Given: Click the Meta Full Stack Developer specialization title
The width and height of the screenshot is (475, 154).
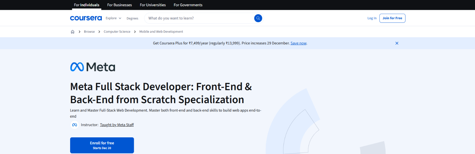Looking at the screenshot, I should coord(161,93).
